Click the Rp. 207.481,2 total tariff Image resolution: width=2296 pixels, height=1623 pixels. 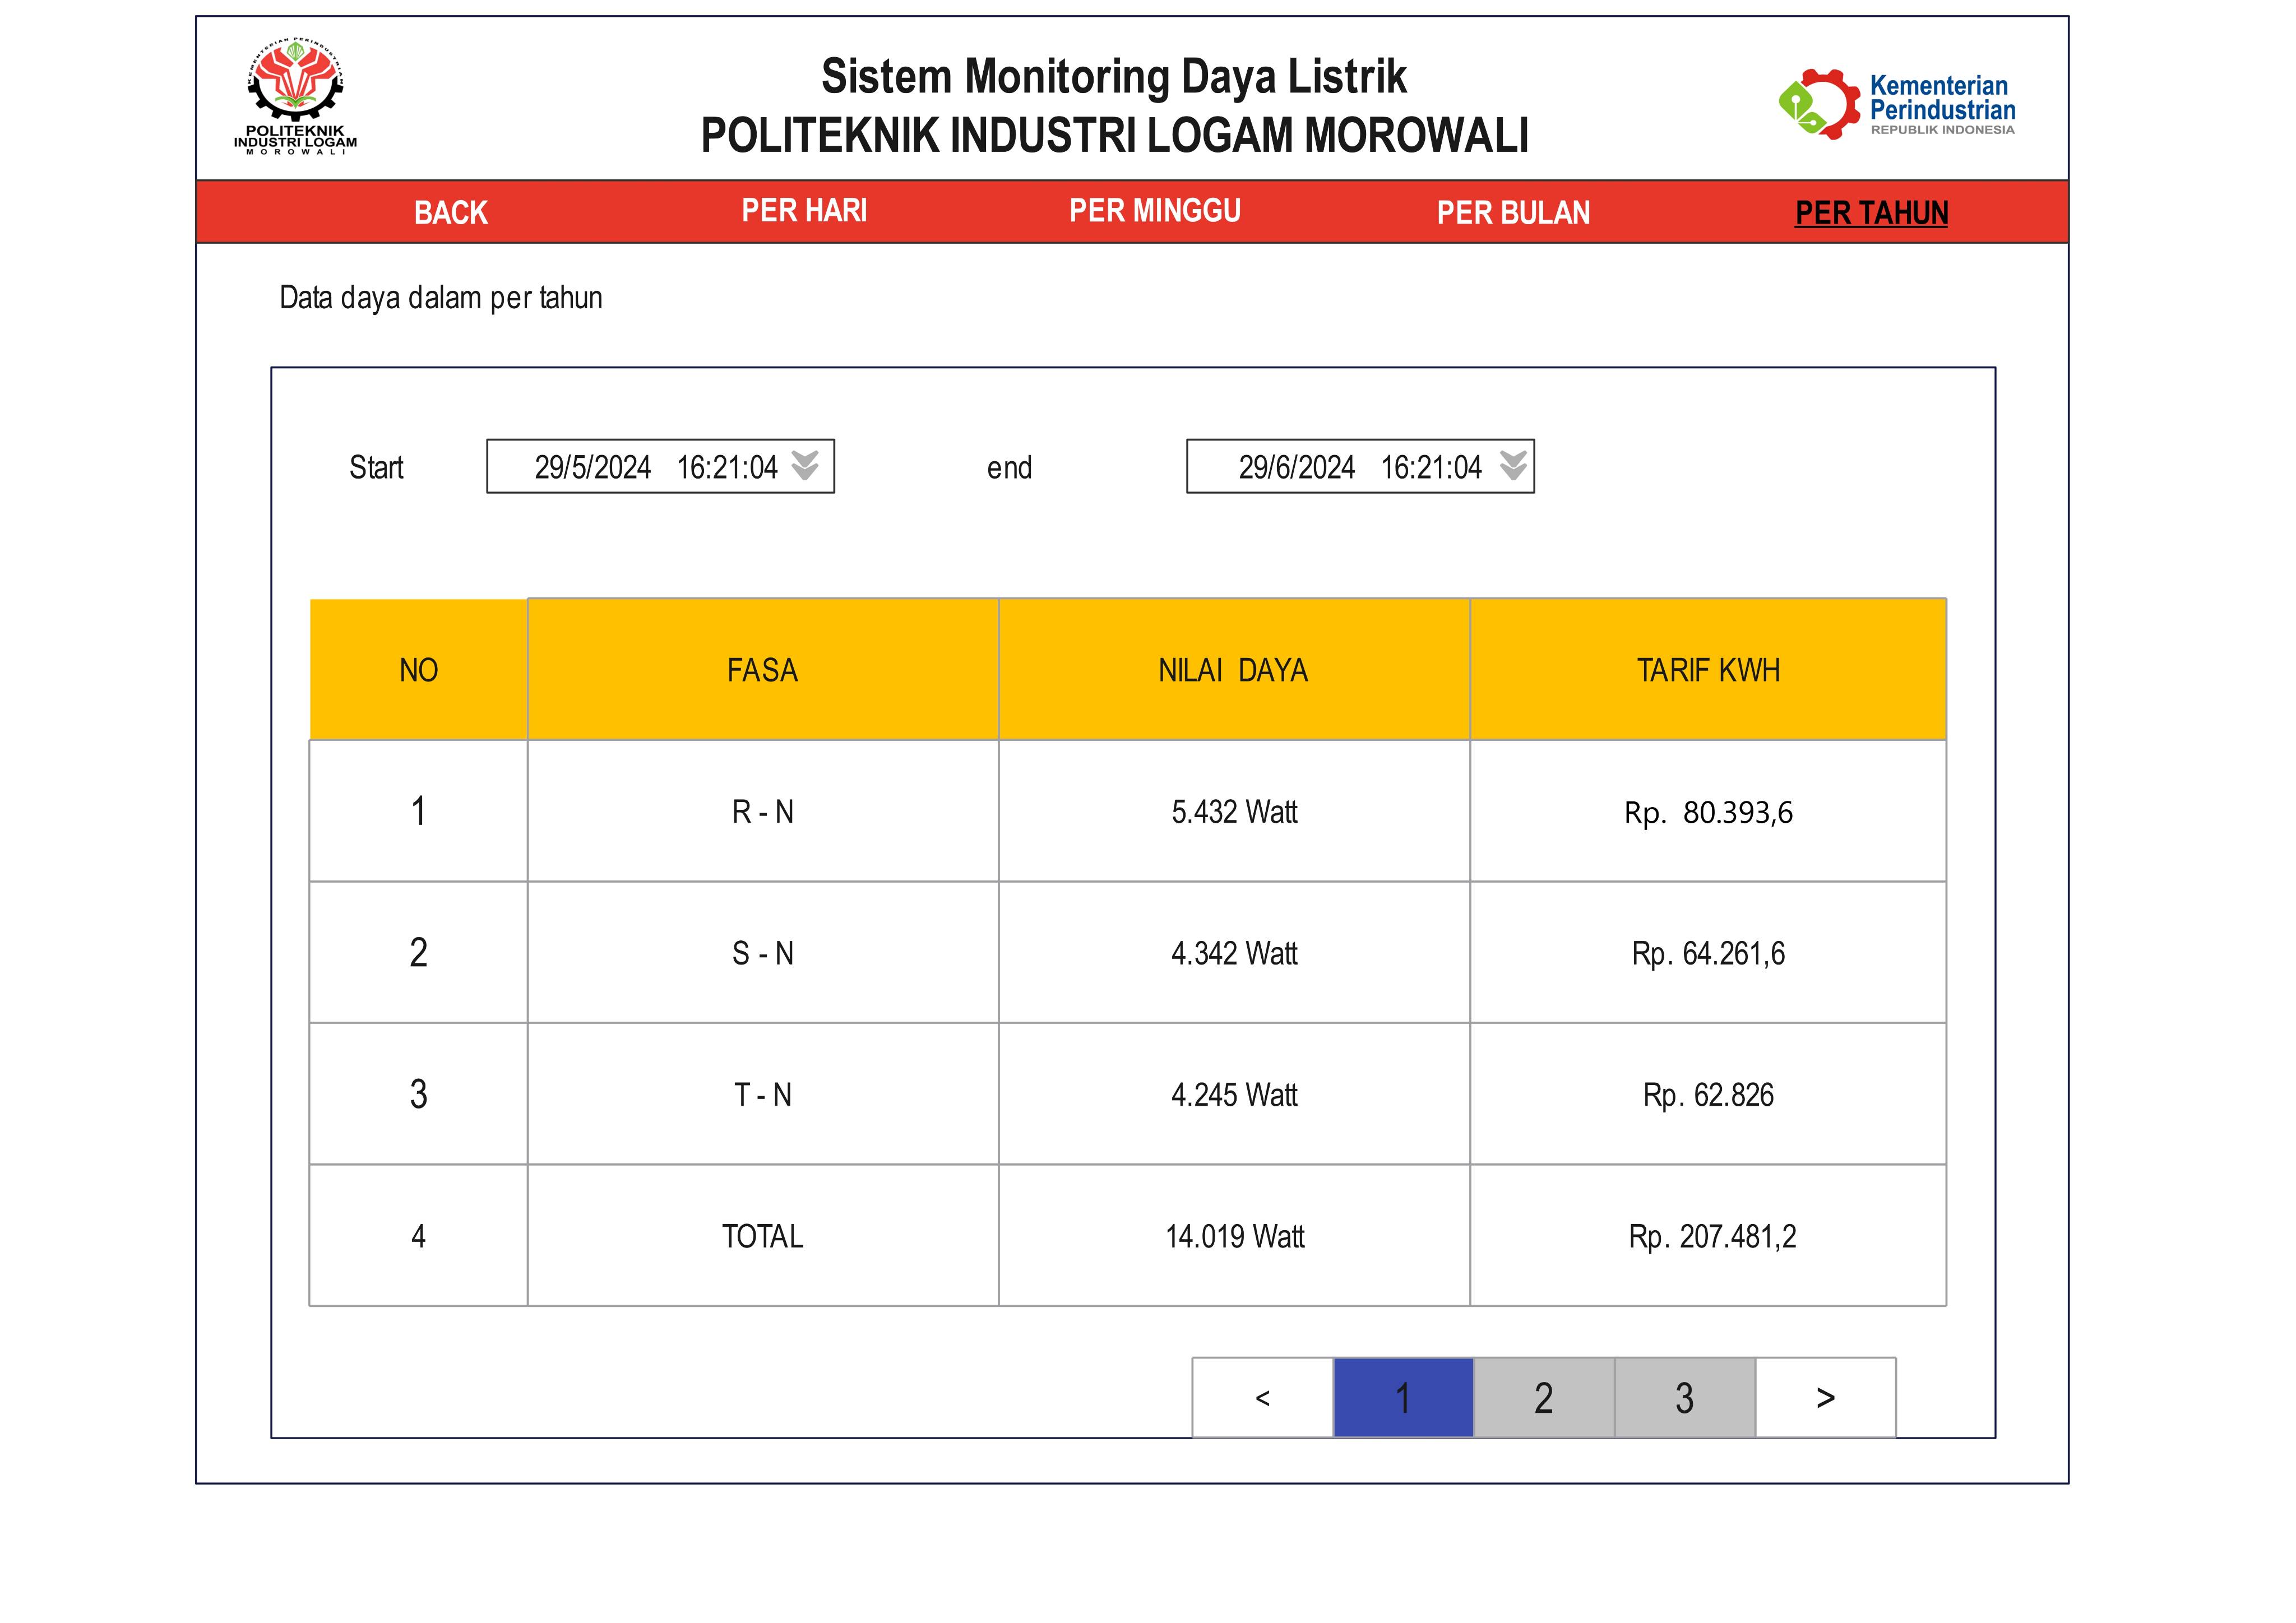pos(1708,1236)
